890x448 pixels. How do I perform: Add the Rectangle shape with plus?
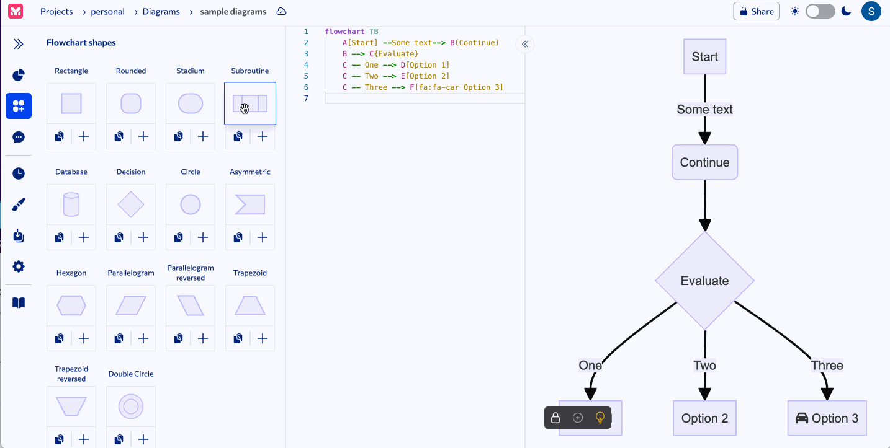point(84,136)
